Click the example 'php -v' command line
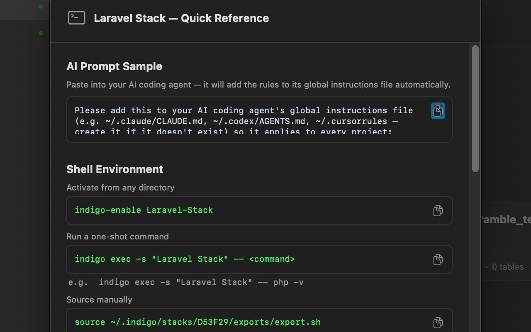Viewport: 531px width, 332px height. 186,282
